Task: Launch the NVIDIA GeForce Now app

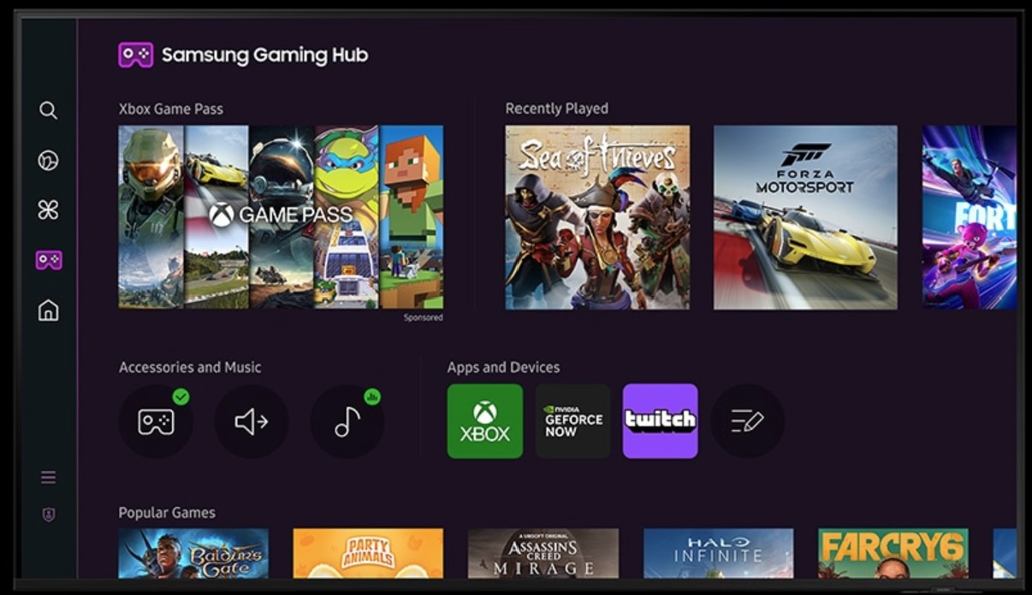Action: pos(573,421)
